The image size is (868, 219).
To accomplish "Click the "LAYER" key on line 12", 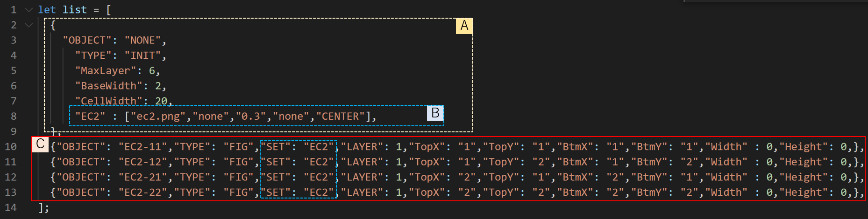I will pyautogui.click(x=362, y=177).
